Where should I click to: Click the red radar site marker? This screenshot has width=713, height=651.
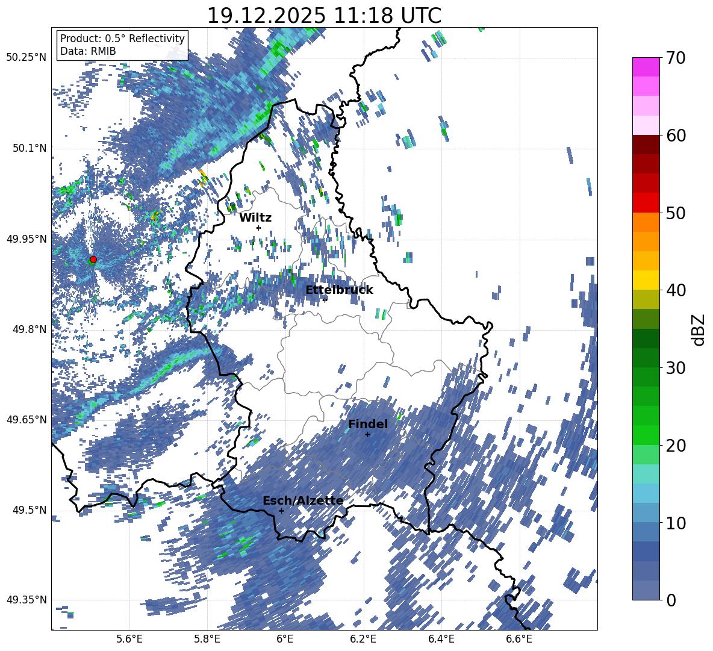(93, 259)
